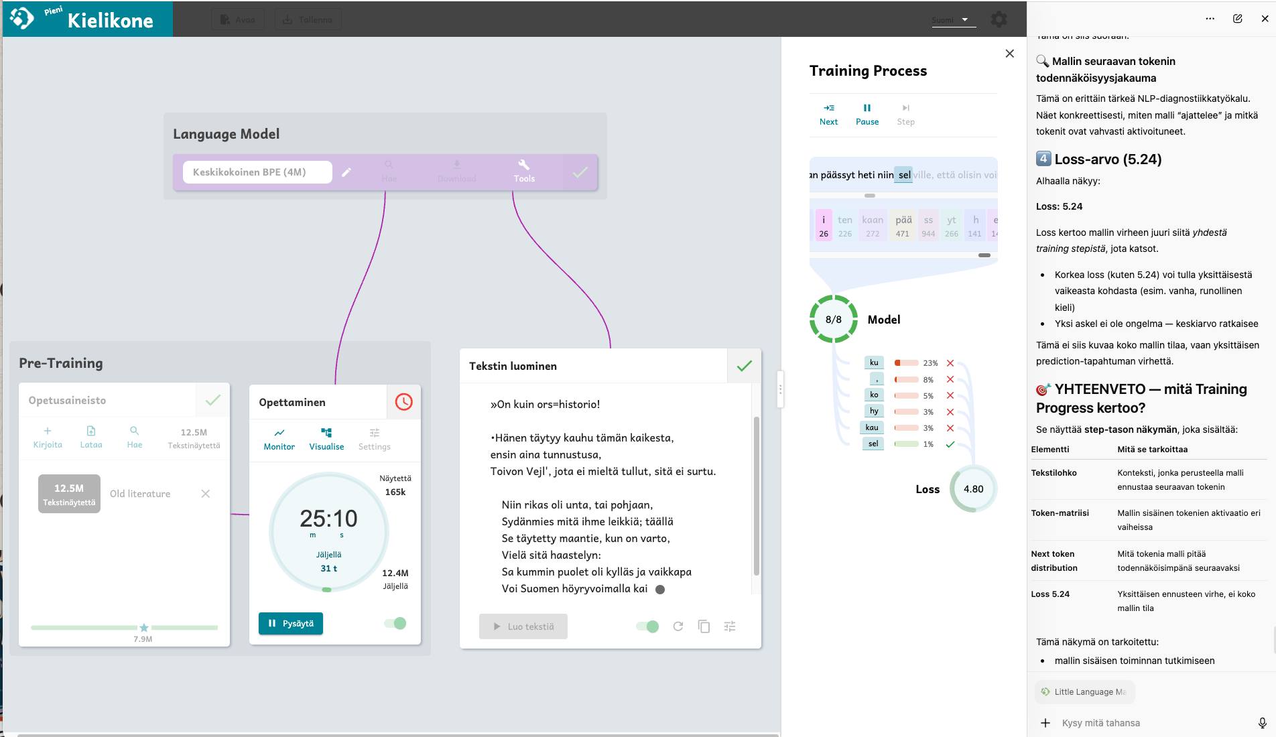The image size is (1276, 737).
Task: Click the Opetusaineisto checkmark
Action: pyautogui.click(x=213, y=400)
